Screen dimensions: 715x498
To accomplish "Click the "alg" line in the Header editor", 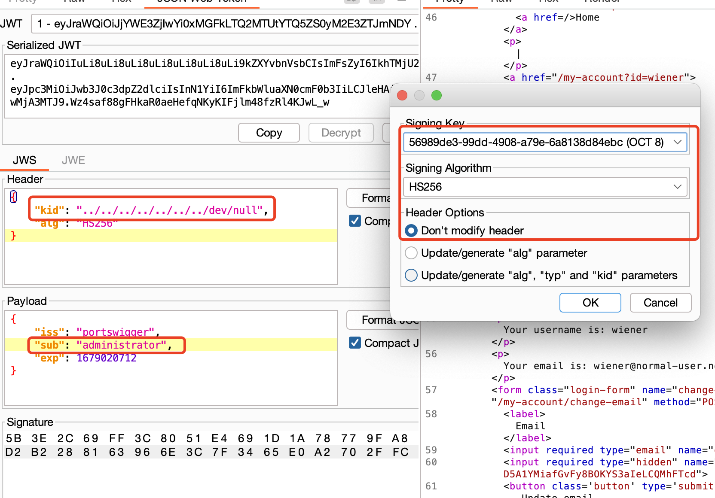I will coord(76,223).
